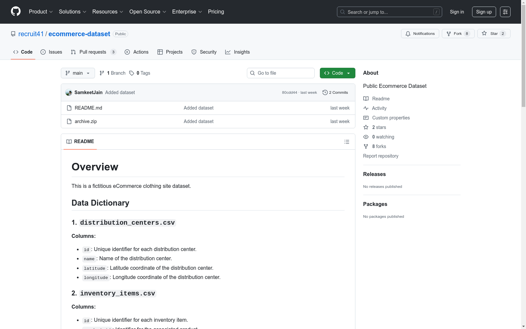Open commit hash 80cdd44

pos(289,92)
